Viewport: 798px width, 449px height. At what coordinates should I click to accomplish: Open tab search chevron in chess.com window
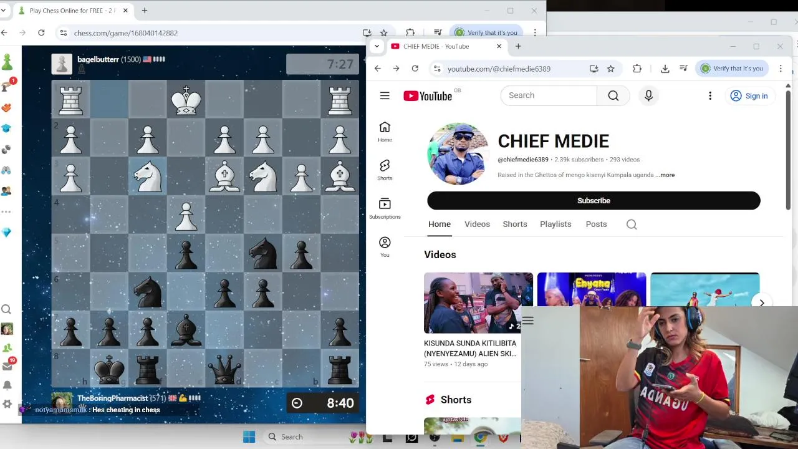(x=3, y=11)
